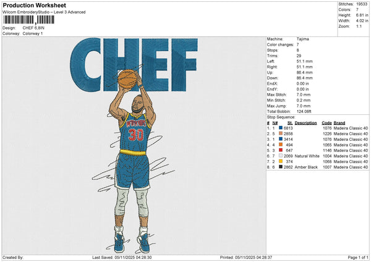Click the Amber Black swatch in stop 8
371x262 pixels.
tap(281, 167)
